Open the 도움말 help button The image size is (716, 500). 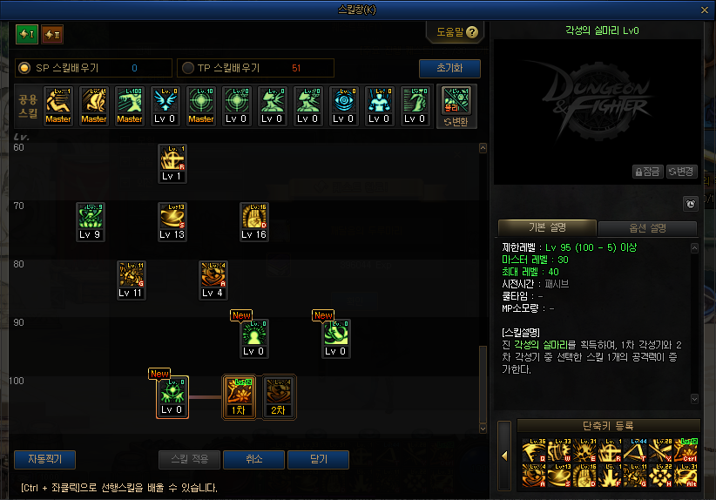(x=456, y=32)
